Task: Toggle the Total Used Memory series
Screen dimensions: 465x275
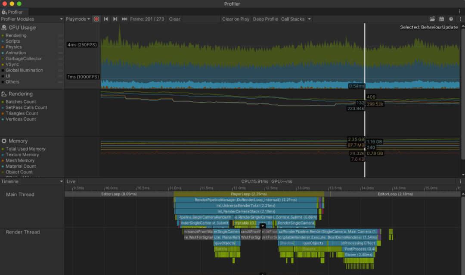Action: click(3, 149)
